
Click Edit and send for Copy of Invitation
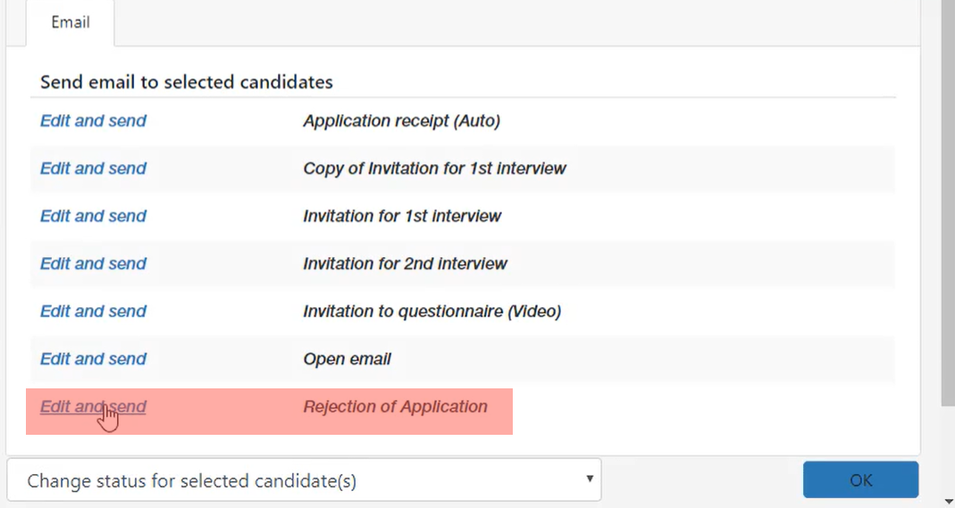coord(93,168)
